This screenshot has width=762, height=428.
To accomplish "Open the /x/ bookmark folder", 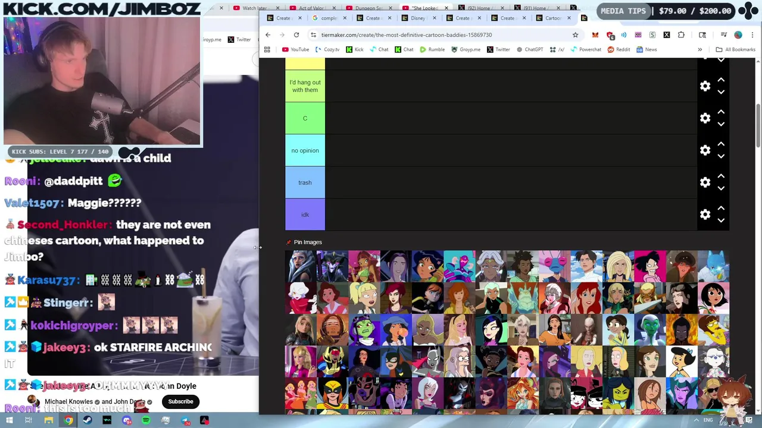I will tap(557, 49).
